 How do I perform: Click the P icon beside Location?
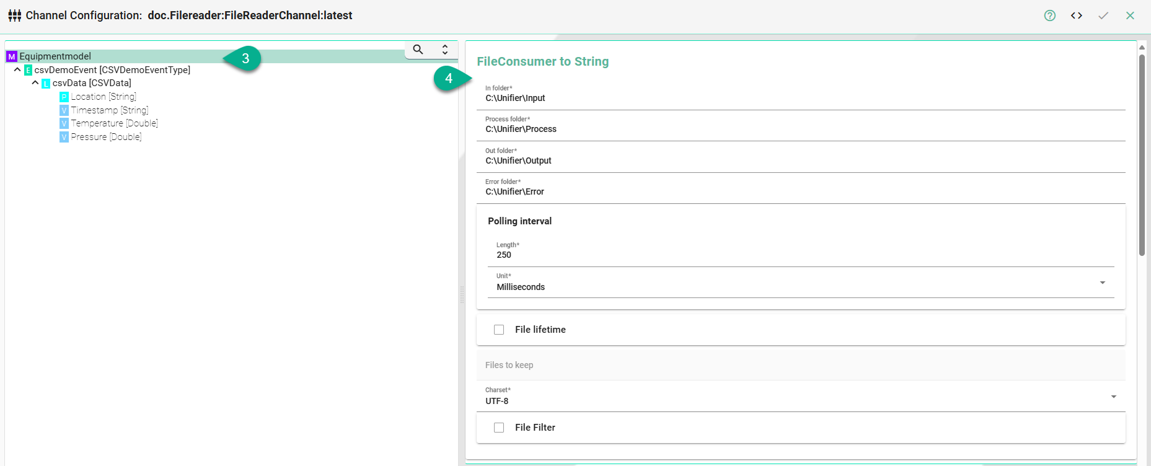click(x=64, y=97)
